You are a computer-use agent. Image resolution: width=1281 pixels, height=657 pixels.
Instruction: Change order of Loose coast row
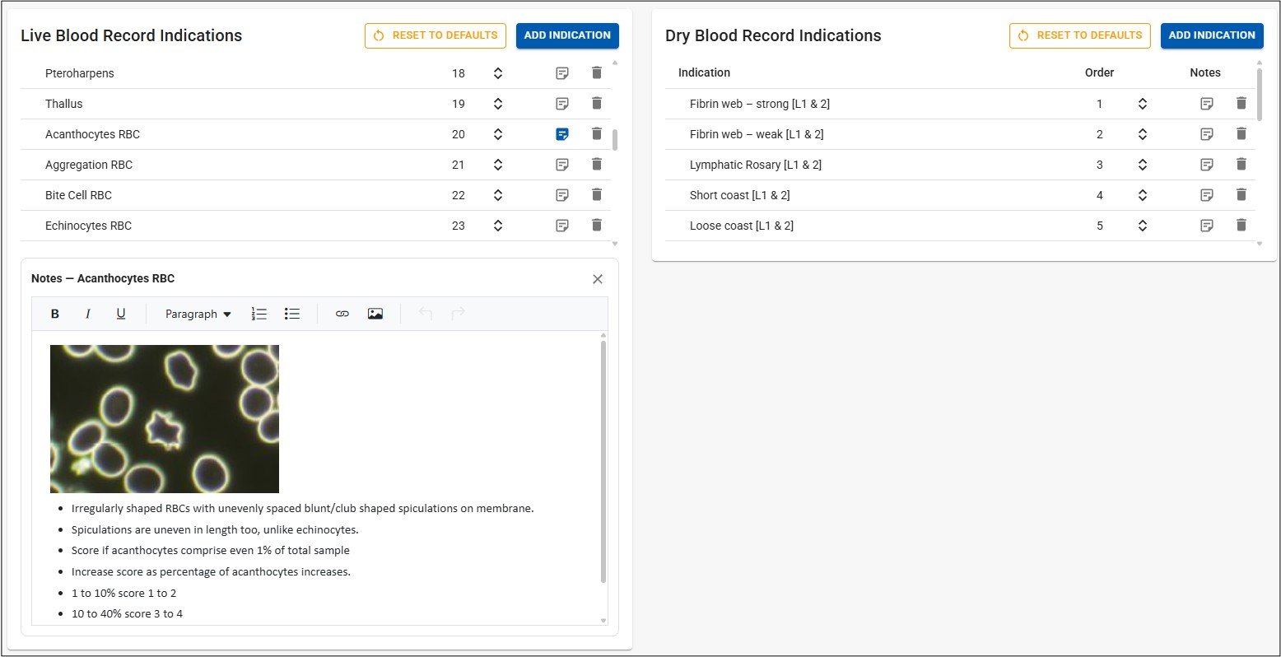coord(1143,226)
